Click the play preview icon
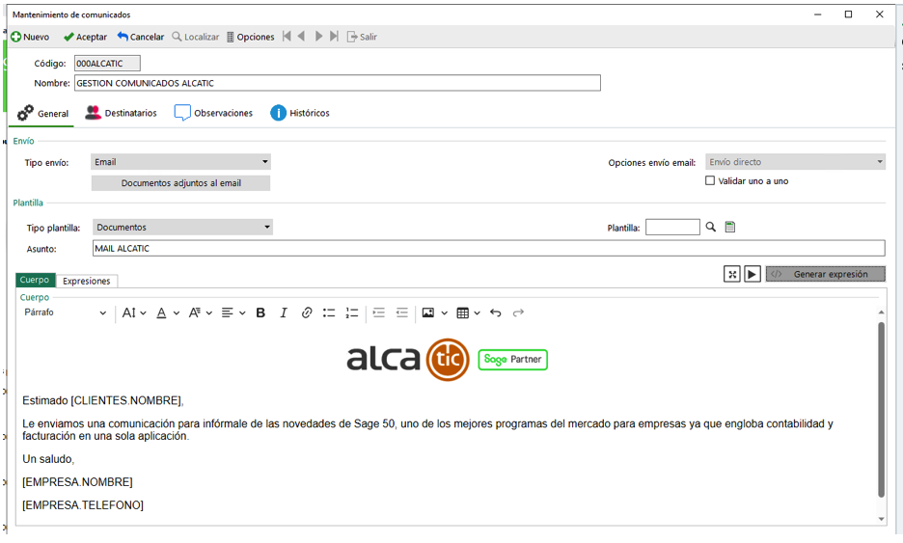This screenshot has height=543, width=903. click(x=752, y=274)
